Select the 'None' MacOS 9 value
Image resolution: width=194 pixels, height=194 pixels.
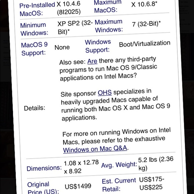(62, 47)
